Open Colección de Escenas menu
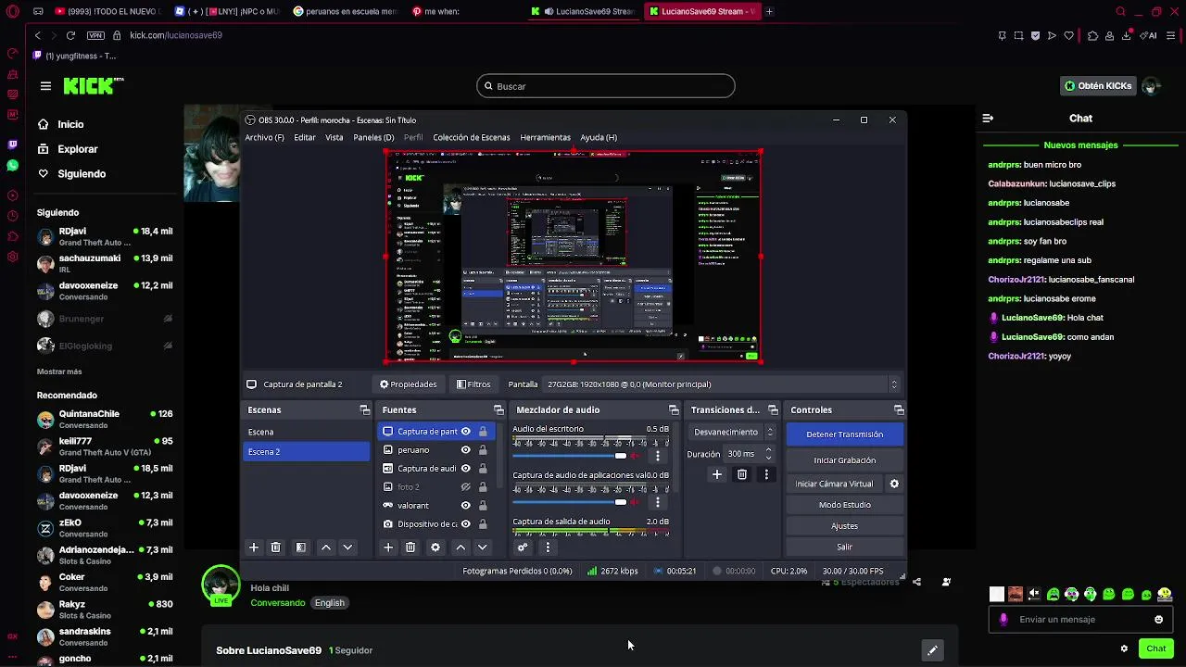 (472, 137)
